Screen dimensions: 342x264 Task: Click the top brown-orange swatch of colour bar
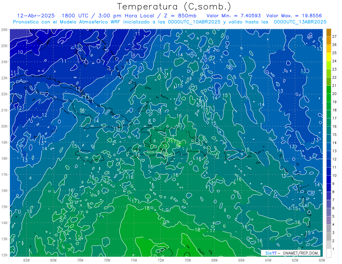pos(329,32)
